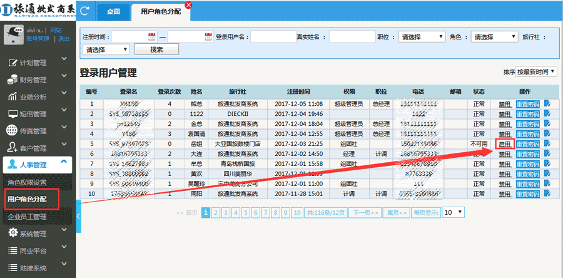Screen dimensions: 563x278
Task: Open the 角色 dropdown filter
Action: [494, 37]
